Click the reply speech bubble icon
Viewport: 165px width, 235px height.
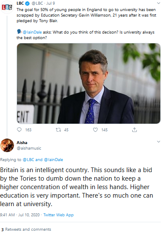click(19, 130)
